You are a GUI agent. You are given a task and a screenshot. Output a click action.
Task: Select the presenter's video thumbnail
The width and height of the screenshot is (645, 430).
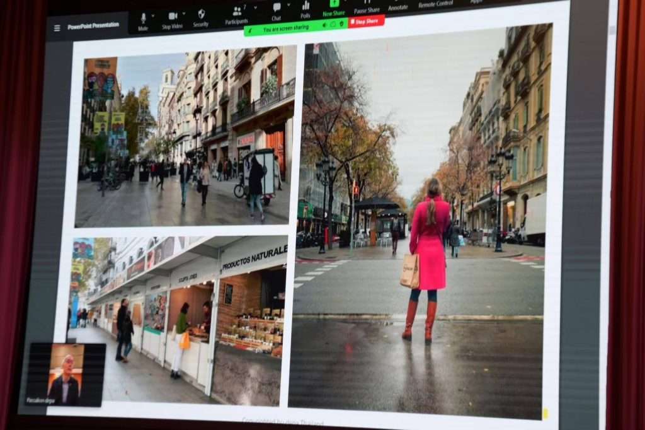66,375
